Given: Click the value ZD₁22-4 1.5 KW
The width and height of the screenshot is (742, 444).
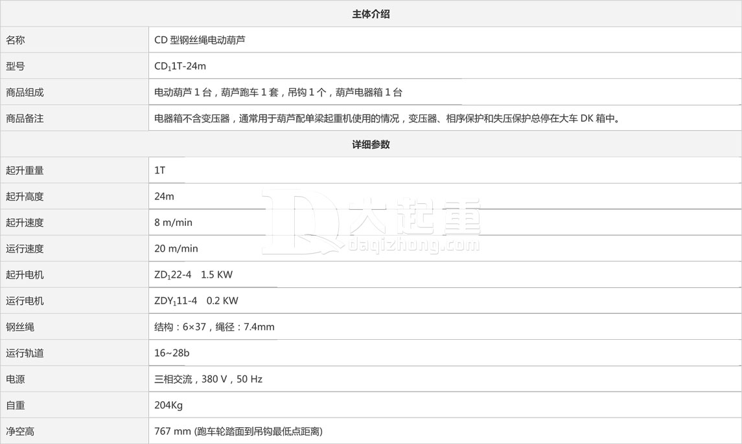Looking at the screenshot, I should 194,274.
